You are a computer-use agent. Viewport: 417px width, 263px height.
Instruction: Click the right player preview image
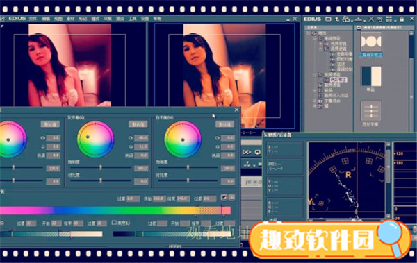pyautogui.click(x=224, y=76)
